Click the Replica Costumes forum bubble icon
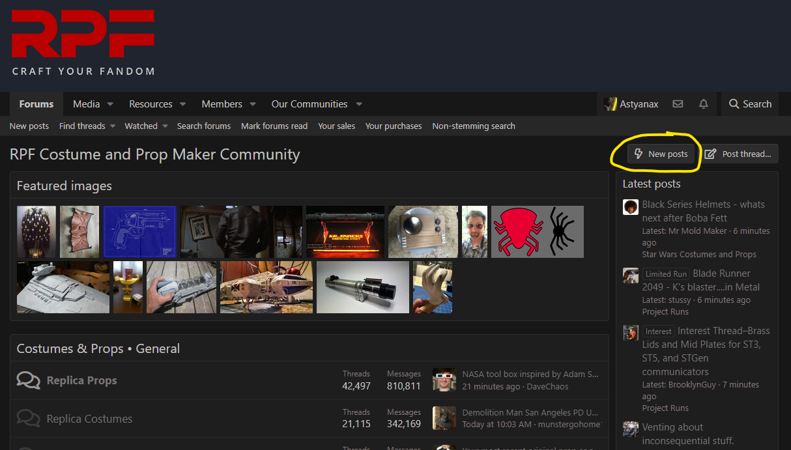Image resolution: width=791 pixels, height=450 pixels. click(28, 419)
